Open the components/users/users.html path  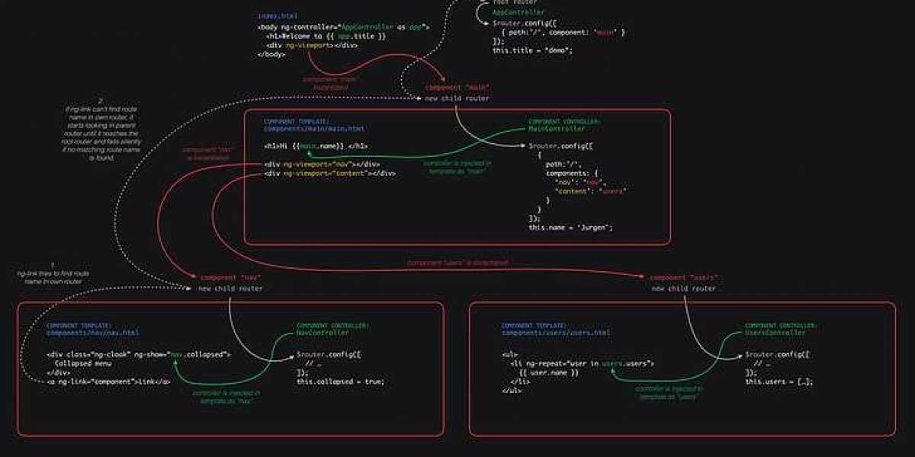click(556, 333)
